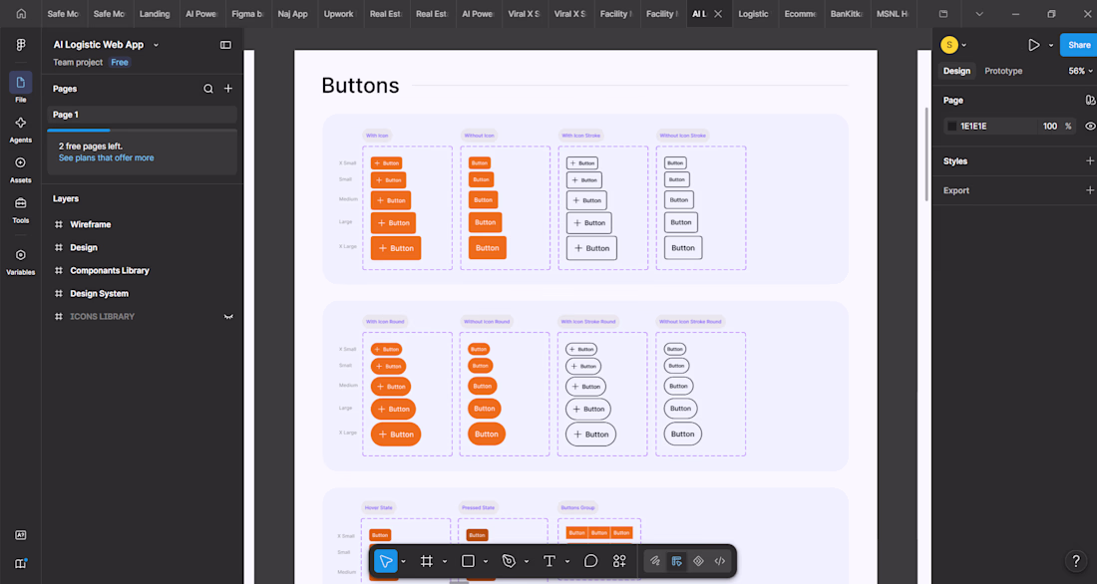Select Page 1 in Pages list
The width and height of the screenshot is (1097, 584).
tap(142, 115)
